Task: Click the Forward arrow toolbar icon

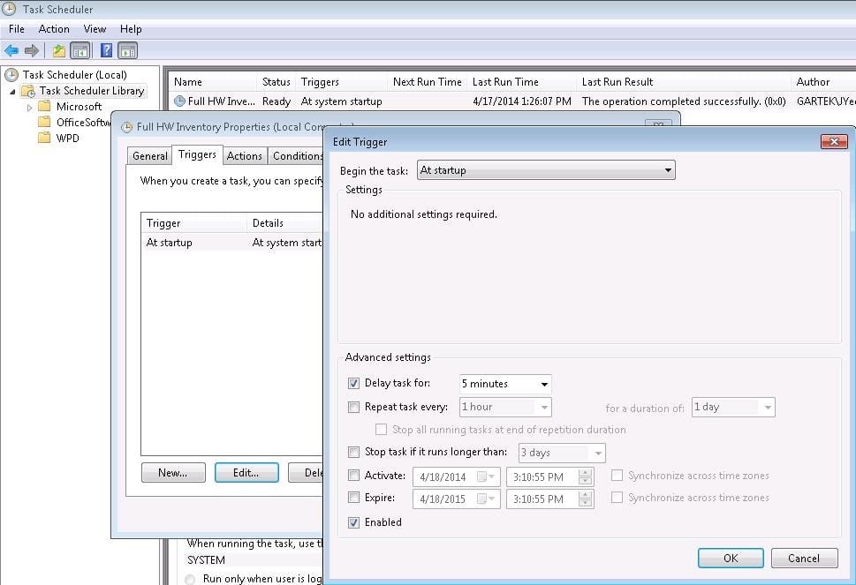Action: [32, 50]
